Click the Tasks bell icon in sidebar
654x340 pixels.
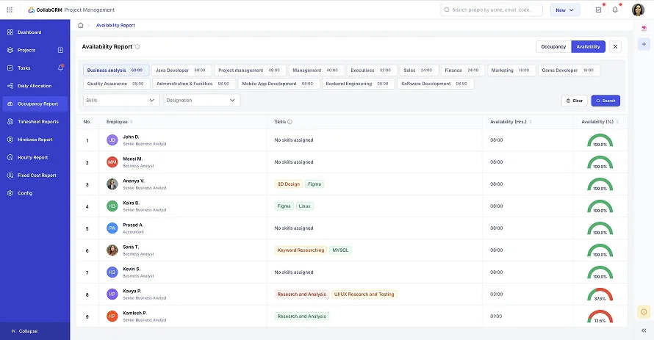click(60, 68)
